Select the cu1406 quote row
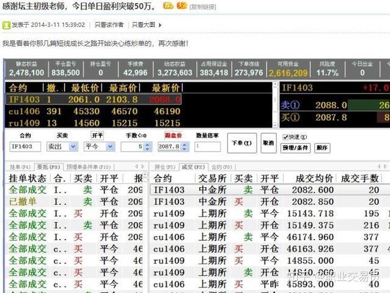The height and width of the screenshot is (293, 390). click(94, 111)
